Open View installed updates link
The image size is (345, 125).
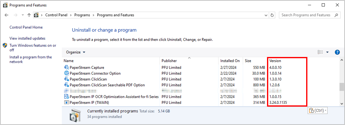tap(27, 38)
